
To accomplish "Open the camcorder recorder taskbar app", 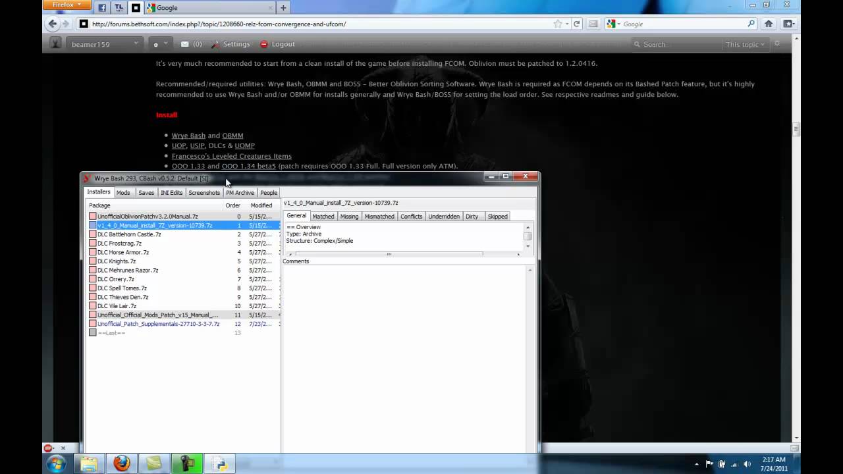I will 187,463.
